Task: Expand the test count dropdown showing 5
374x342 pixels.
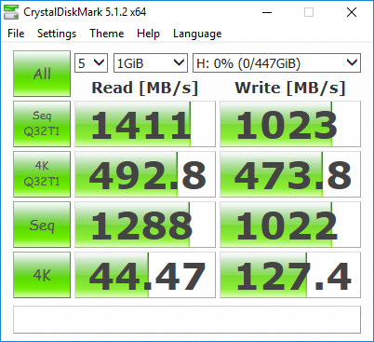Action: point(91,63)
